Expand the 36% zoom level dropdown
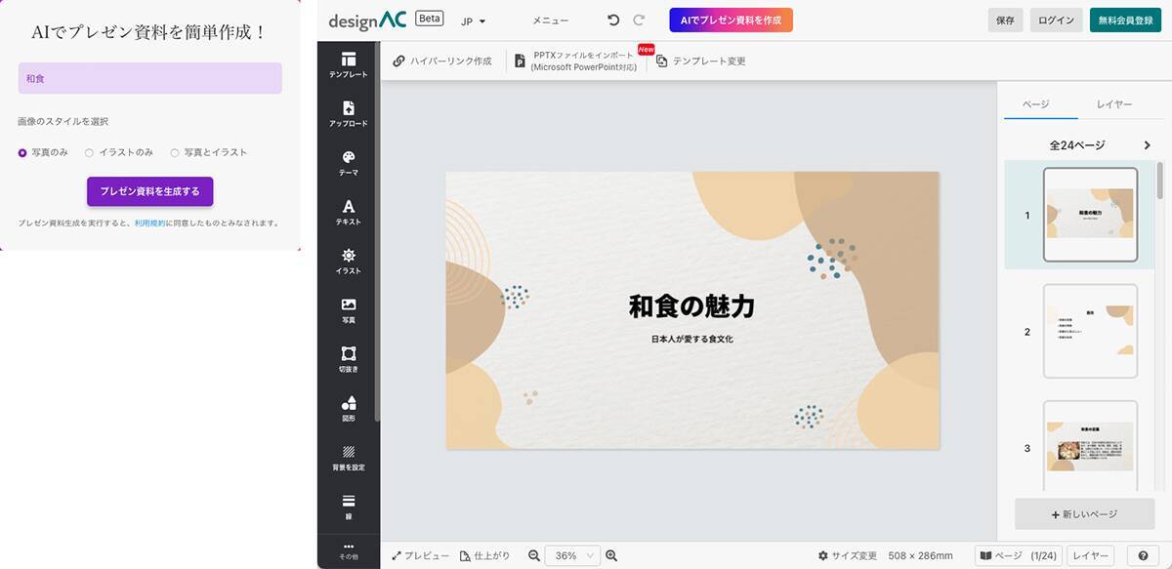The width and height of the screenshot is (1172, 569). point(572,555)
